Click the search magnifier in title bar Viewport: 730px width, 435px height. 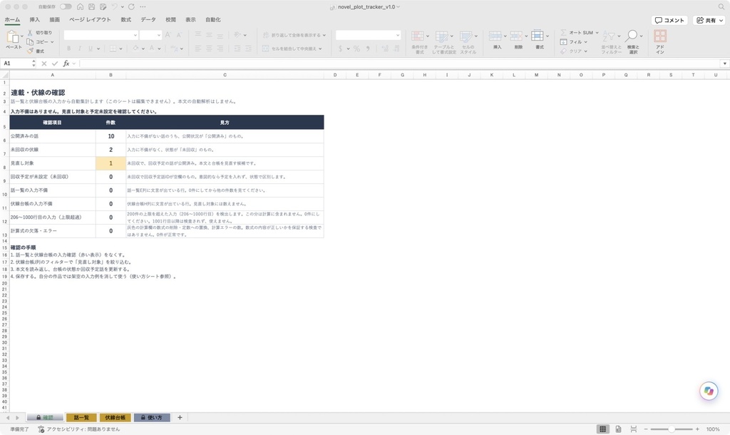click(x=721, y=6)
